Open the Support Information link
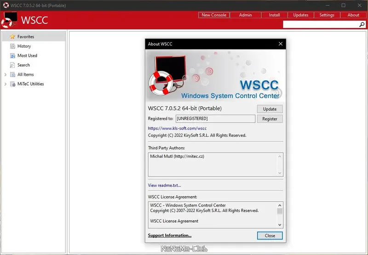The width and height of the screenshot is (368, 255). [x=170, y=235]
